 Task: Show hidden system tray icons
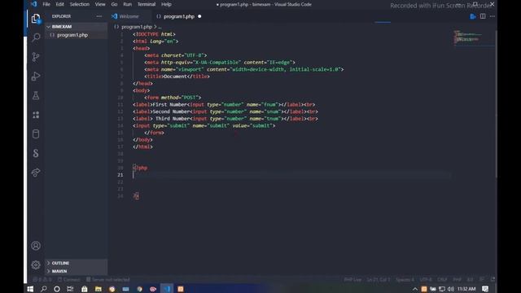click(x=415, y=289)
